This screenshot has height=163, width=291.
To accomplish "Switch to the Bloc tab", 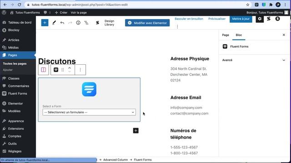I will pos(239,35).
